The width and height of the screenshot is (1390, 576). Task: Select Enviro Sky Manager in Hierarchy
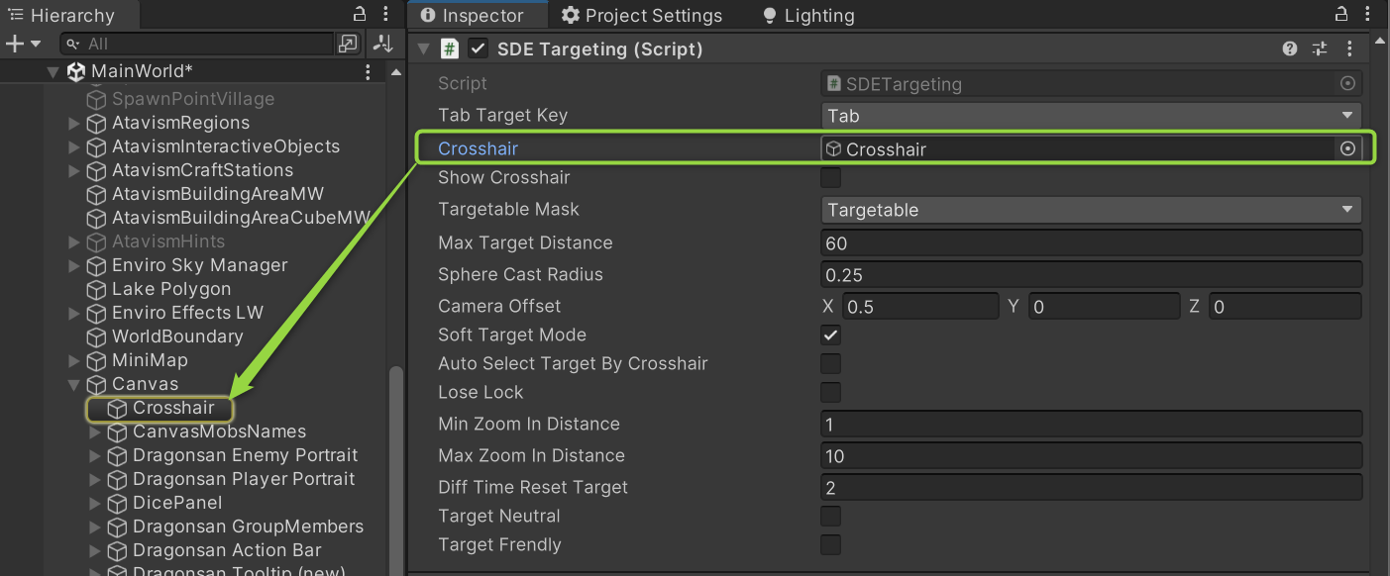(199, 265)
